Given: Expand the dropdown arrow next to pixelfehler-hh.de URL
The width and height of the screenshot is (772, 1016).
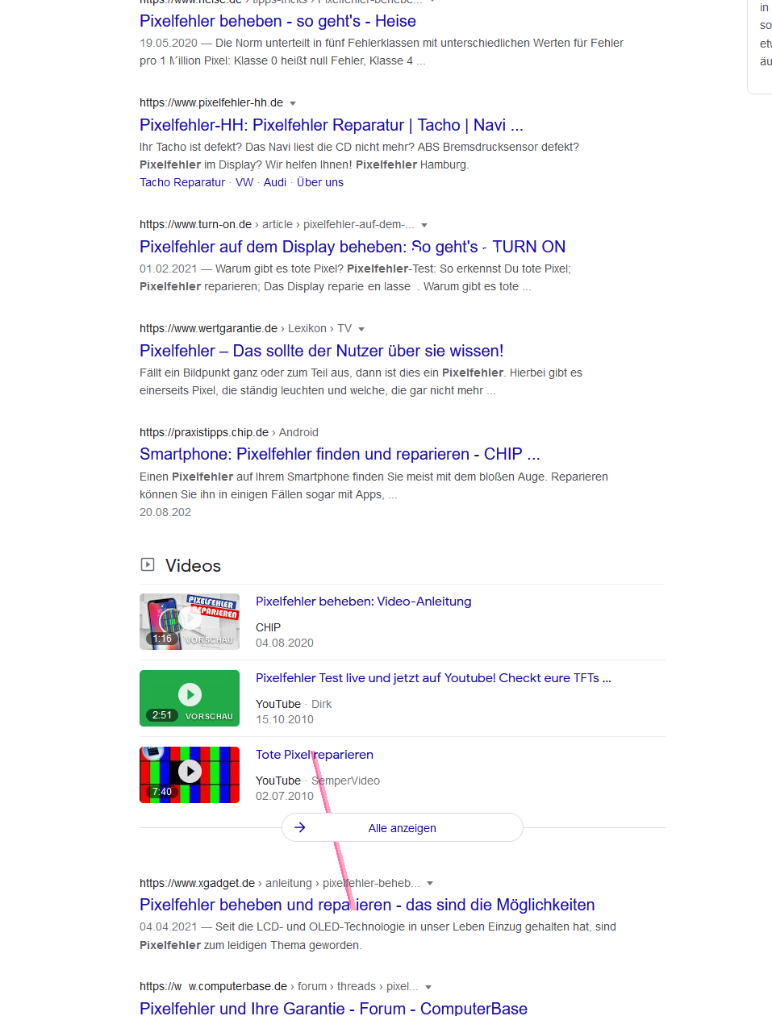Looking at the screenshot, I should 293,103.
